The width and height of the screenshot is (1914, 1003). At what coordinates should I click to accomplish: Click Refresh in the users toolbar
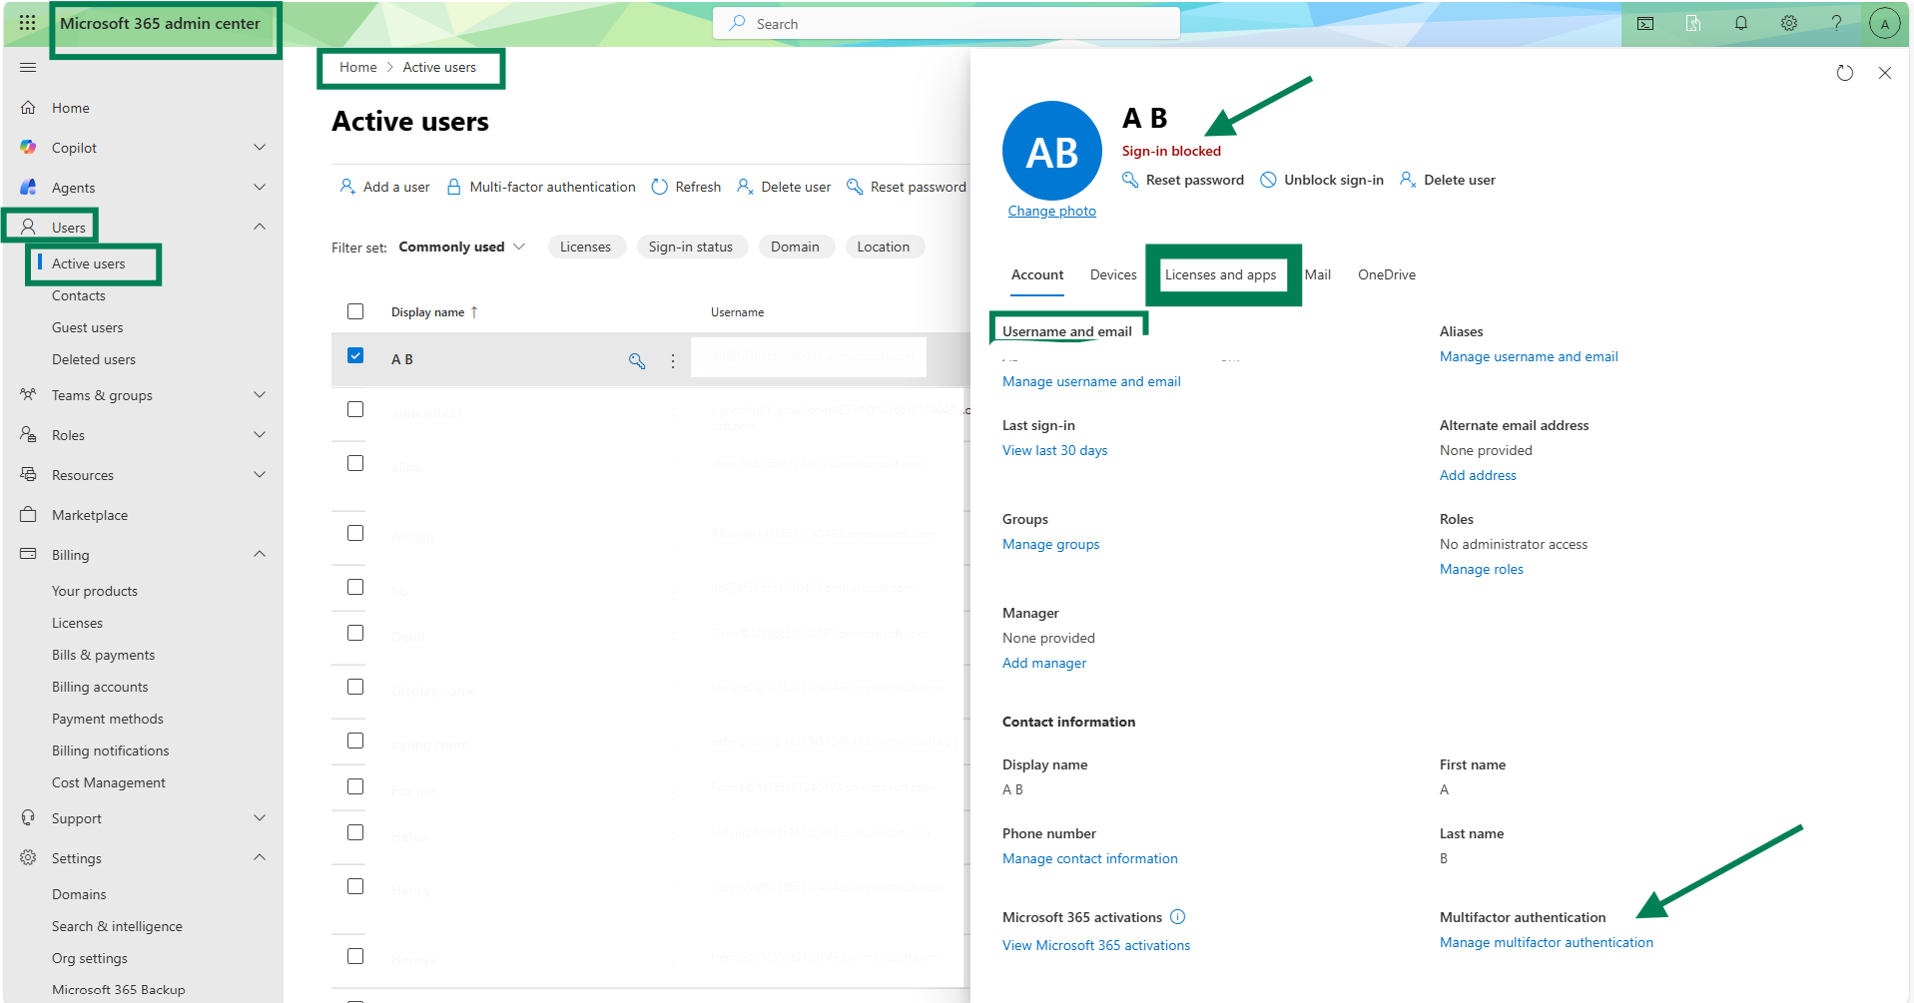click(x=686, y=187)
